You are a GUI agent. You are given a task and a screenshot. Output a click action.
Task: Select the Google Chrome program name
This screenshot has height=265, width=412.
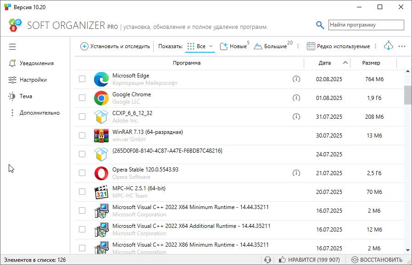tap(132, 94)
